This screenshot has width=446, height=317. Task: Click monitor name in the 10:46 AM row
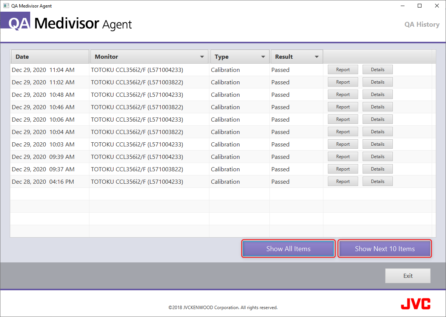coord(137,107)
